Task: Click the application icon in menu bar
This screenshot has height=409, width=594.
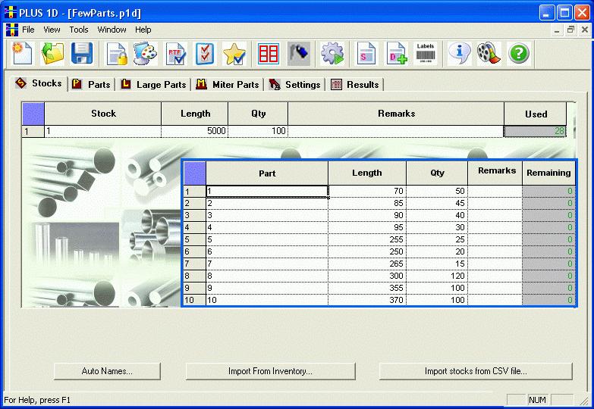Action: point(11,30)
